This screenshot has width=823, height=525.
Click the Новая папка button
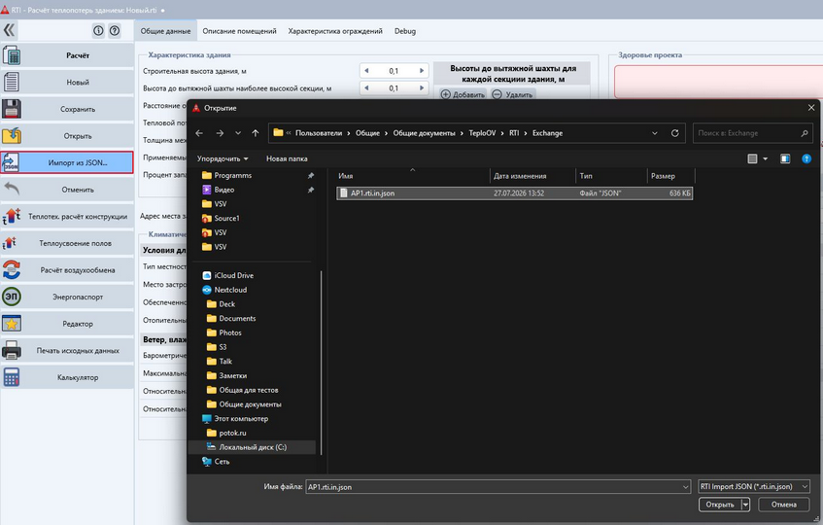point(287,158)
